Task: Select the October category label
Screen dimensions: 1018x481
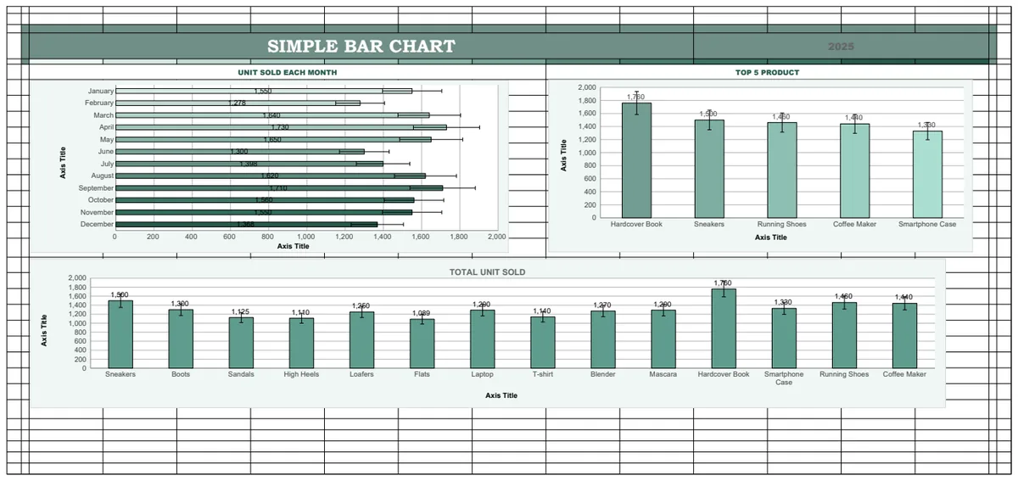Action: (x=100, y=200)
